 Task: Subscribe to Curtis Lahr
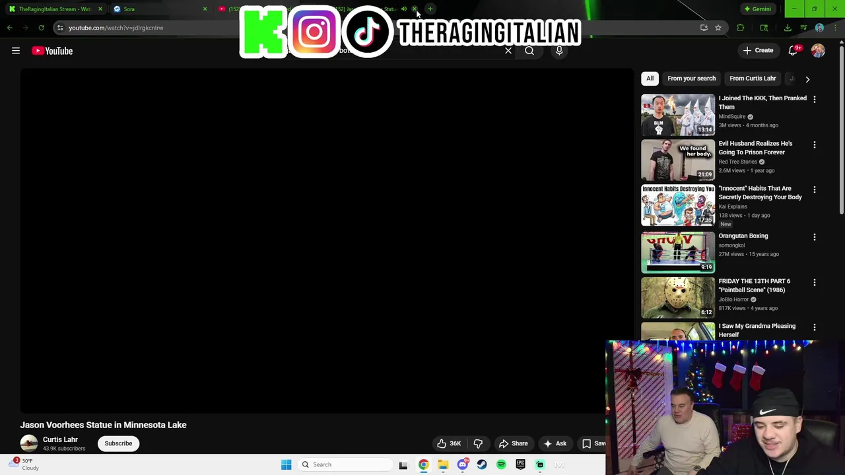click(x=118, y=443)
